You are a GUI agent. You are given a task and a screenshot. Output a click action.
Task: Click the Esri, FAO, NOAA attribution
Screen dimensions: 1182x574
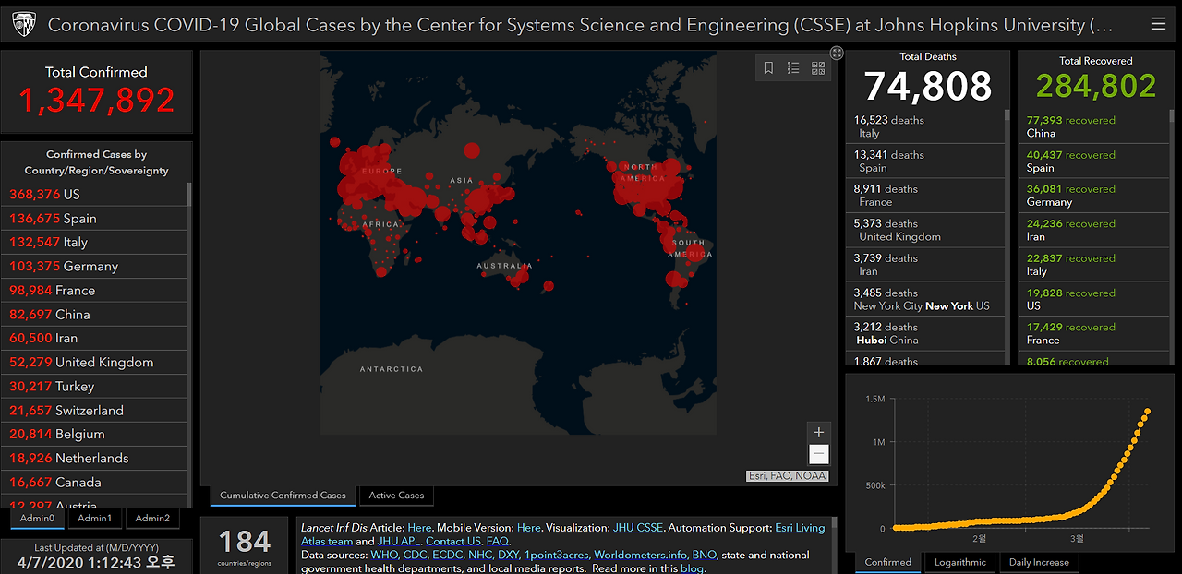pos(788,476)
